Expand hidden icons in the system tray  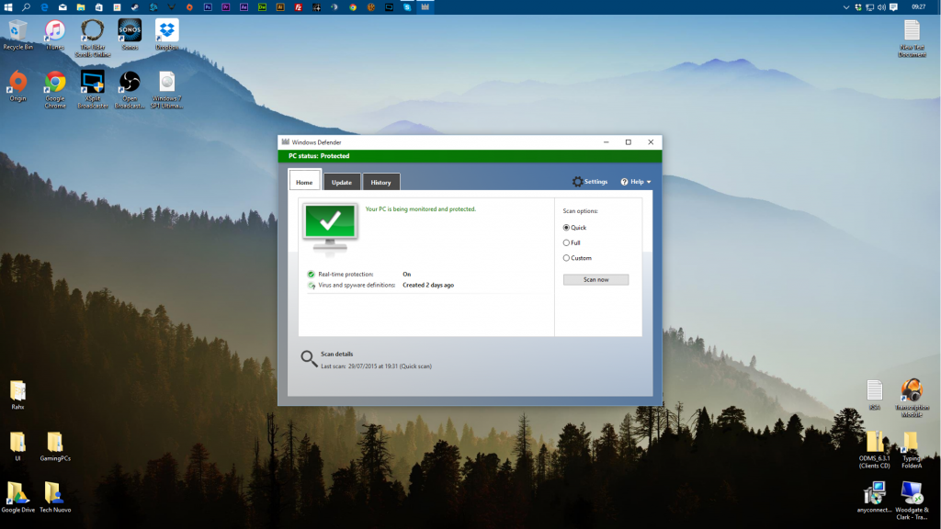click(x=846, y=8)
